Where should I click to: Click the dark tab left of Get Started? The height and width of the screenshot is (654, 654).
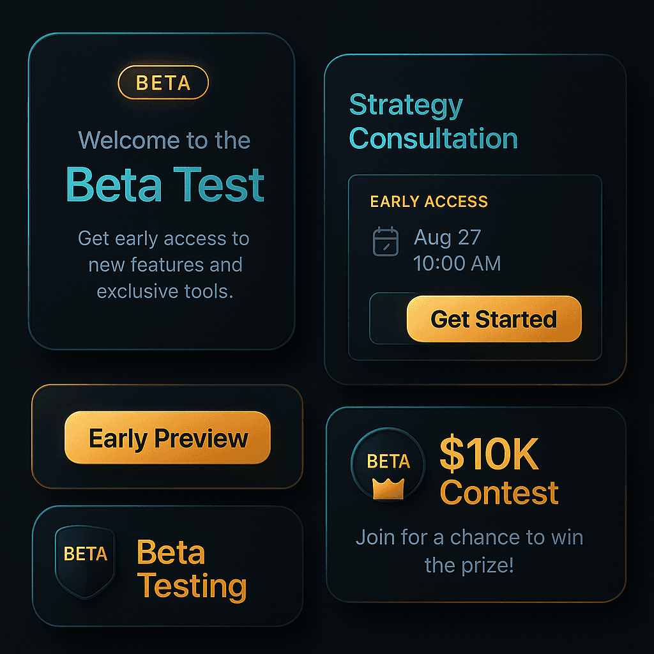tap(389, 318)
